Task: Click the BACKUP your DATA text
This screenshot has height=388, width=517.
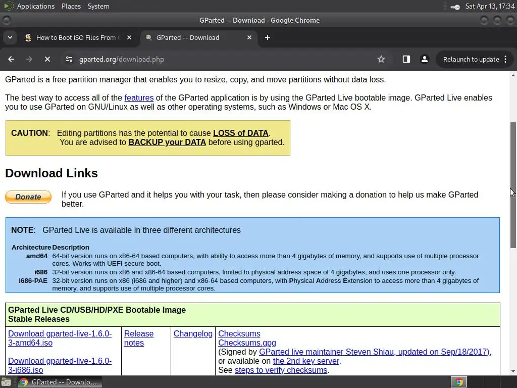Action: (167, 142)
